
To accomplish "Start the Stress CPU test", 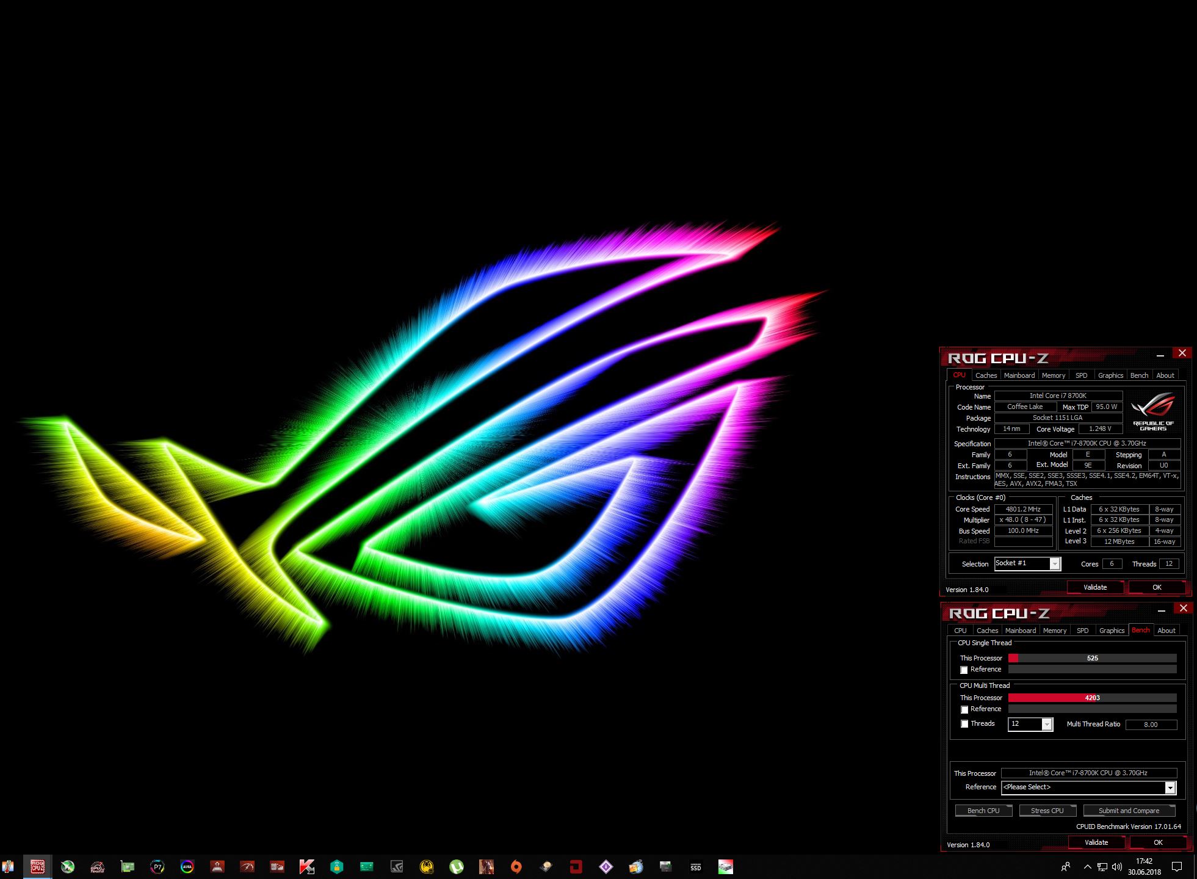I will click(1047, 811).
